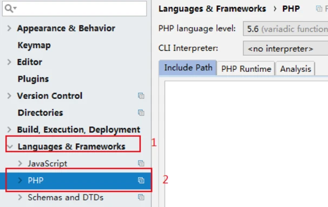
Task: Click project-level icon beside PHP row
Action: [x=141, y=181]
